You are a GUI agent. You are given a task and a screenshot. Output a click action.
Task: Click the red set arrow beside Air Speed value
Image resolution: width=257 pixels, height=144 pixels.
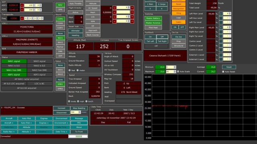pyautogui.click(x=114, y=8)
